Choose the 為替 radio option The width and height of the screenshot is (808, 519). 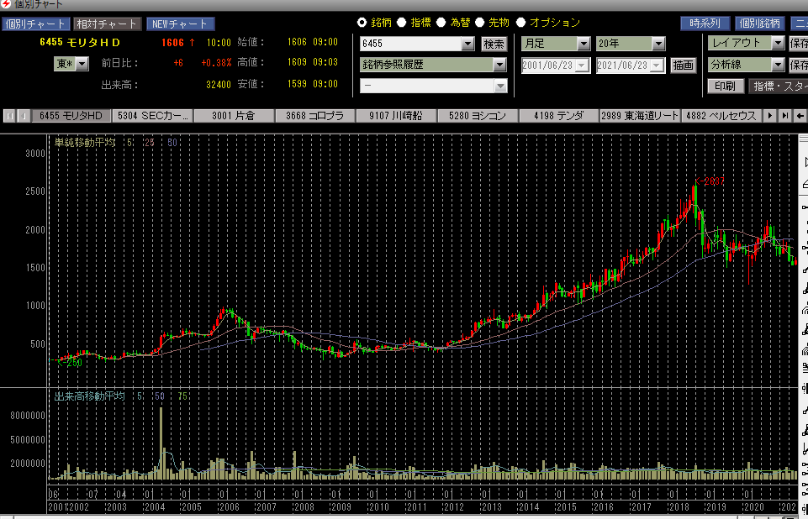[x=441, y=23]
